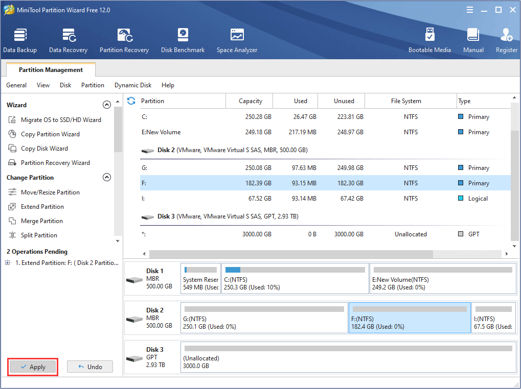Select the C:(NTFS) block in disk map
The height and width of the screenshot is (389, 521).
pos(295,279)
